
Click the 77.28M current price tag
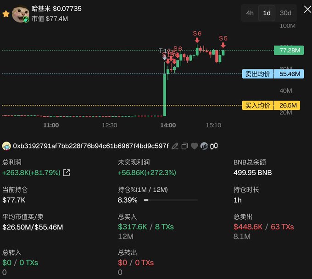(x=289, y=50)
